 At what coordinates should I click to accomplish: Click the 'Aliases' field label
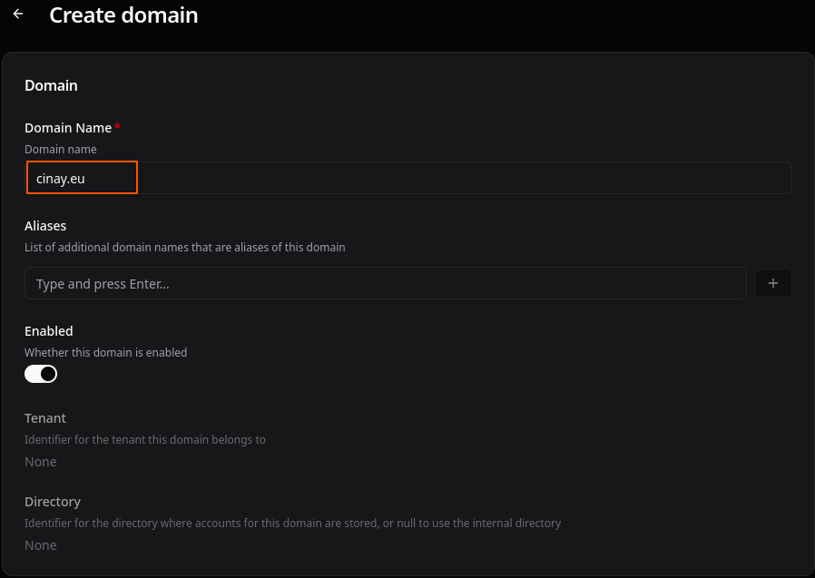coord(45,226)
